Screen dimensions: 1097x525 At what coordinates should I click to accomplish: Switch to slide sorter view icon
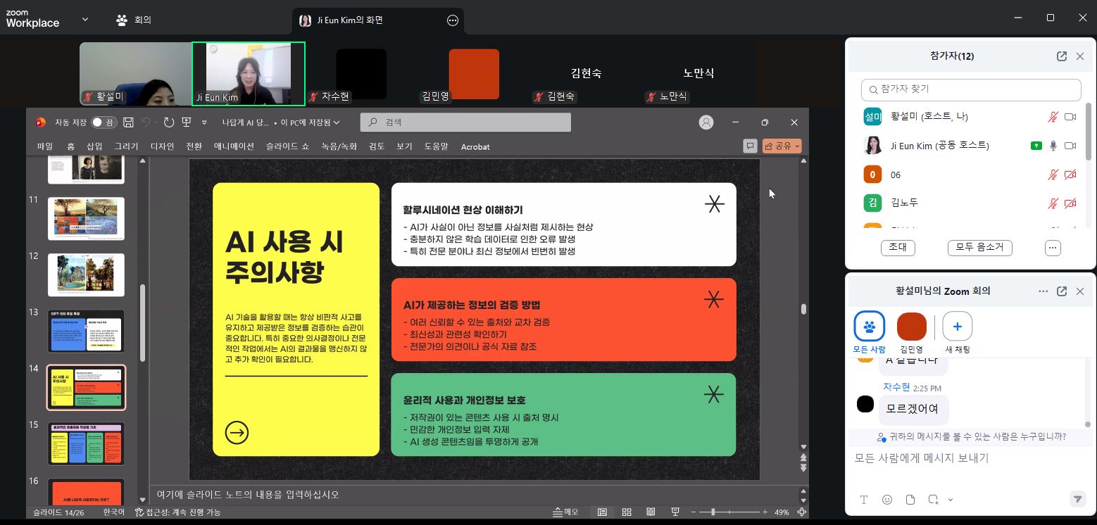(626, 512)
